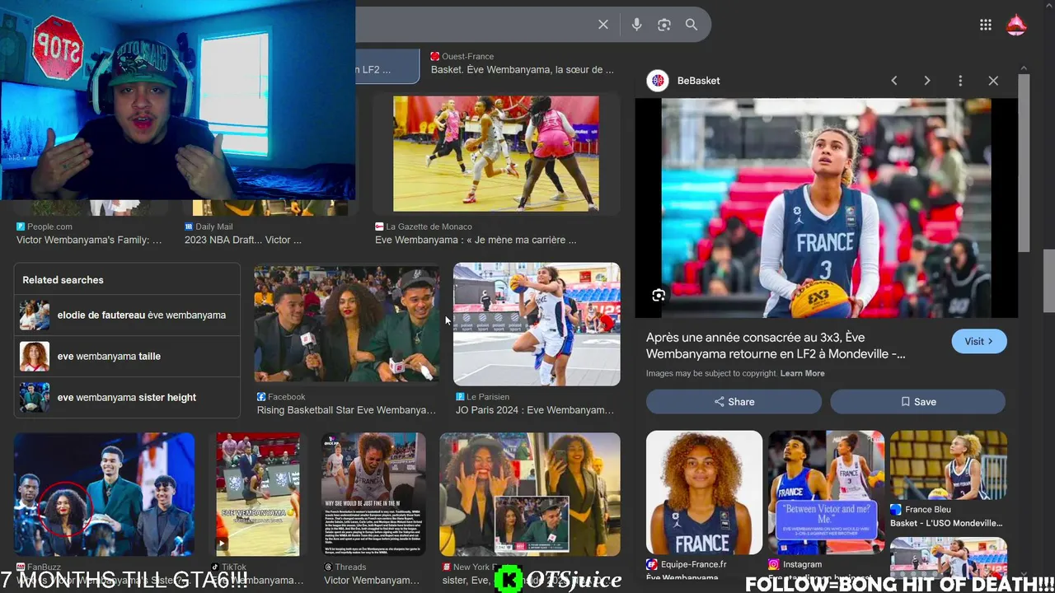Screen dimensions: 1055x593
Task: Click the Le Parisien favicon
Action: (x=460, y=397)
